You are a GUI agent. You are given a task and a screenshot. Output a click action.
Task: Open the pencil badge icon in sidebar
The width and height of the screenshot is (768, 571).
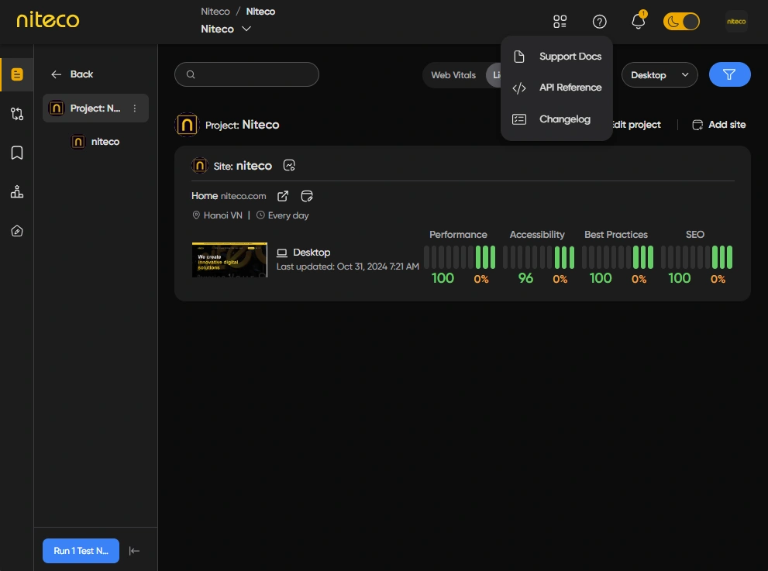[17, 231]
